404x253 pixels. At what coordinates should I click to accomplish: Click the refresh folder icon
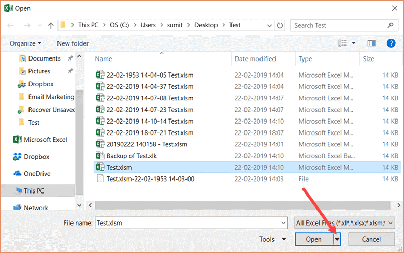(x=280, y=25)
